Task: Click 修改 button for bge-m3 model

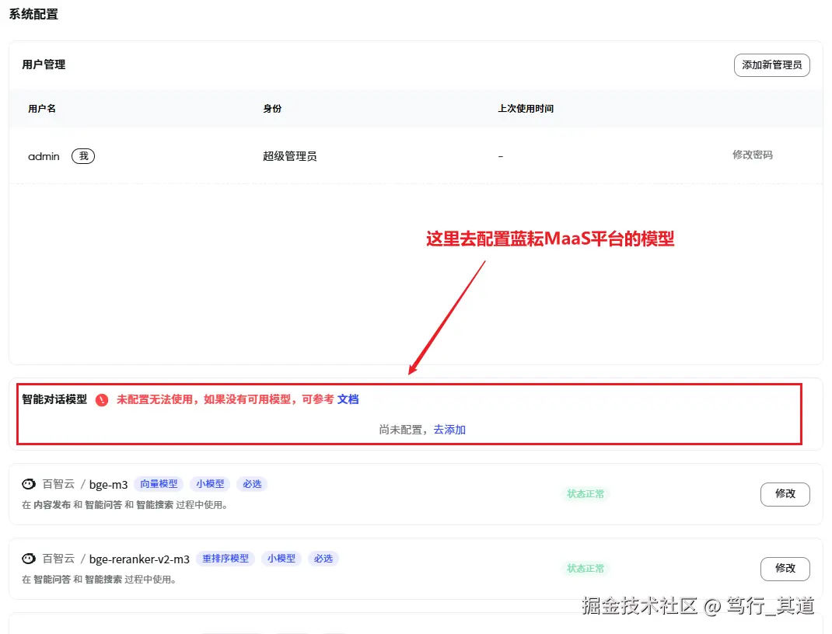Action: coord(785,494)
